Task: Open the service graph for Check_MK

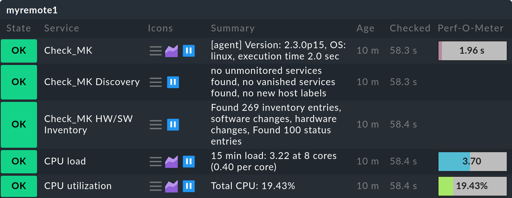Action: point(171,51)
